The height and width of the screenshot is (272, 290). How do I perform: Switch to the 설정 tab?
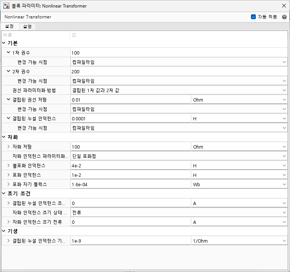(x=9, y=26)
